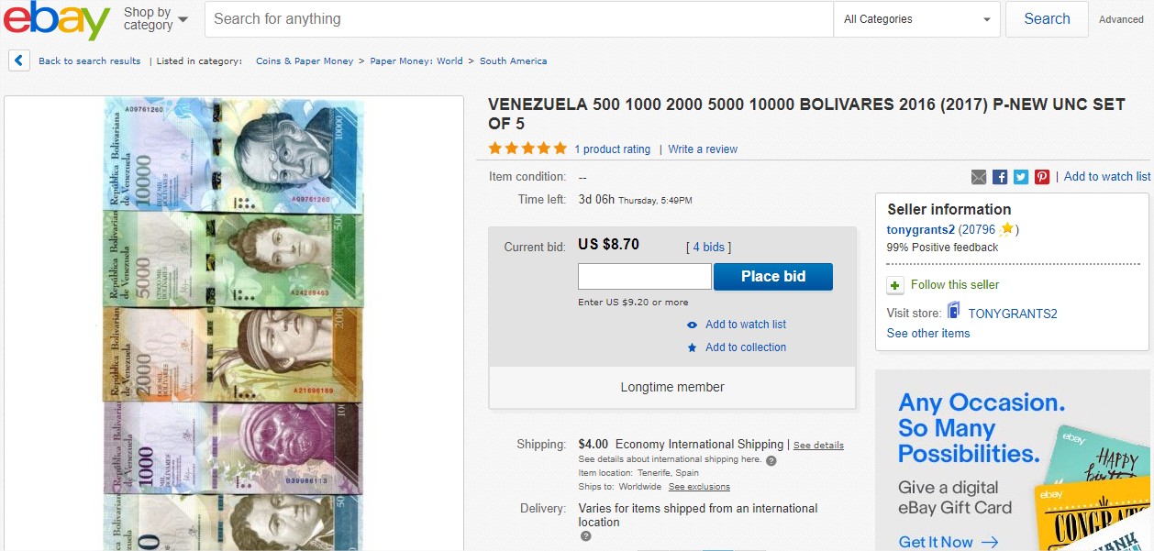This screenshot has height=551, width=1154.
Task: Click the product rating stars
Action: (527, 149)
